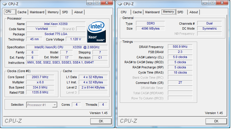232x129 pixels.
Task: Select DRAM Frequency value 500.9 MHz
Action: point(180,47)
